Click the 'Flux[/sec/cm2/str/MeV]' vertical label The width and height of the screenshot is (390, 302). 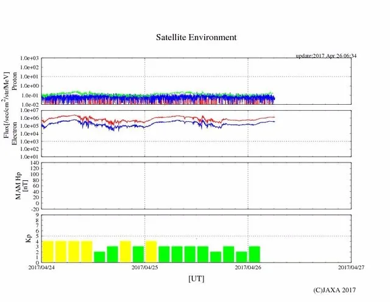click(x=6, y=105)
